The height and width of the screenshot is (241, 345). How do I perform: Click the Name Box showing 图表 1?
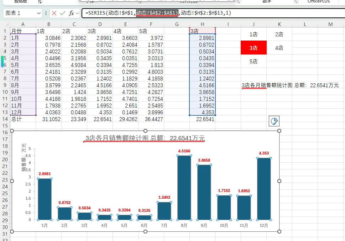coord(20,13)
